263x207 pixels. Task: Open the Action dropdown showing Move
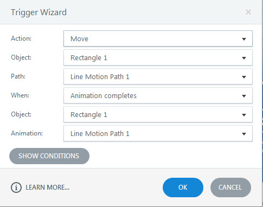coord(158,38)
